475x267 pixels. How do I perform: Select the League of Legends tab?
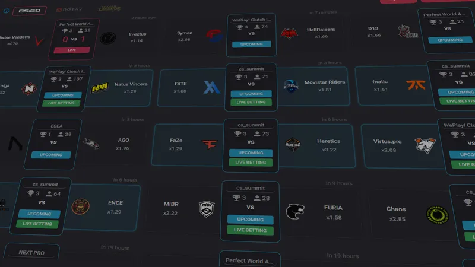(x=109, y=8)
